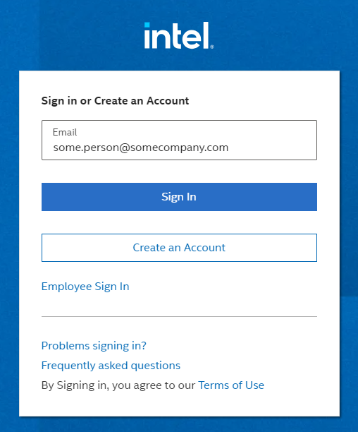Click the horizontal divider below Employee Sign In
358x432 pixels.
[179, 316]
